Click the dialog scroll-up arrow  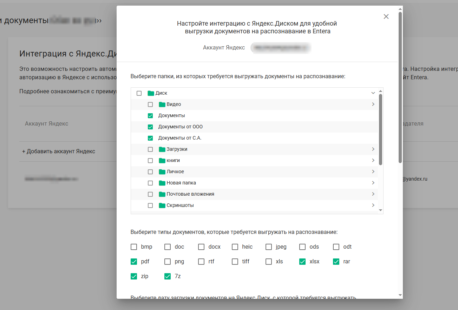coord(400,8)
